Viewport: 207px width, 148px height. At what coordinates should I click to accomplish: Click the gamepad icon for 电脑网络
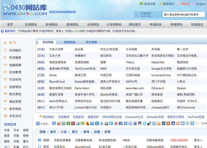[x=5, y=65]
